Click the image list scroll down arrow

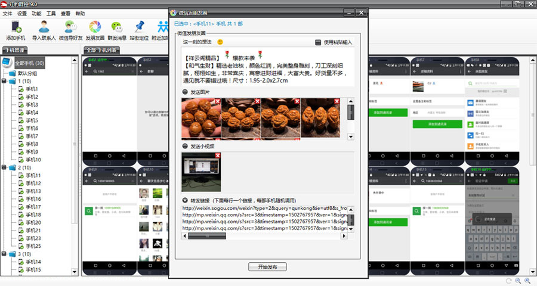pyautogui.click(x=351, y=137)
